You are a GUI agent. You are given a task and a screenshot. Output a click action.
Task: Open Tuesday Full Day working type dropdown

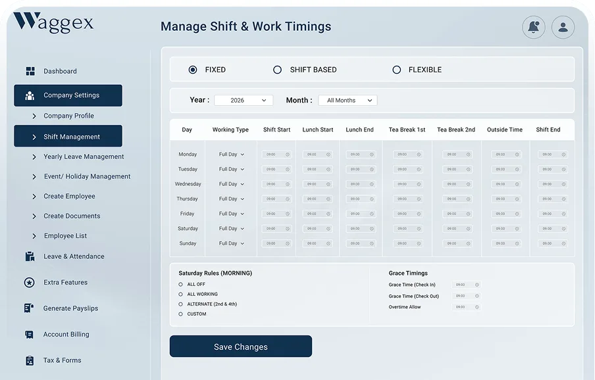coord(232,170)
